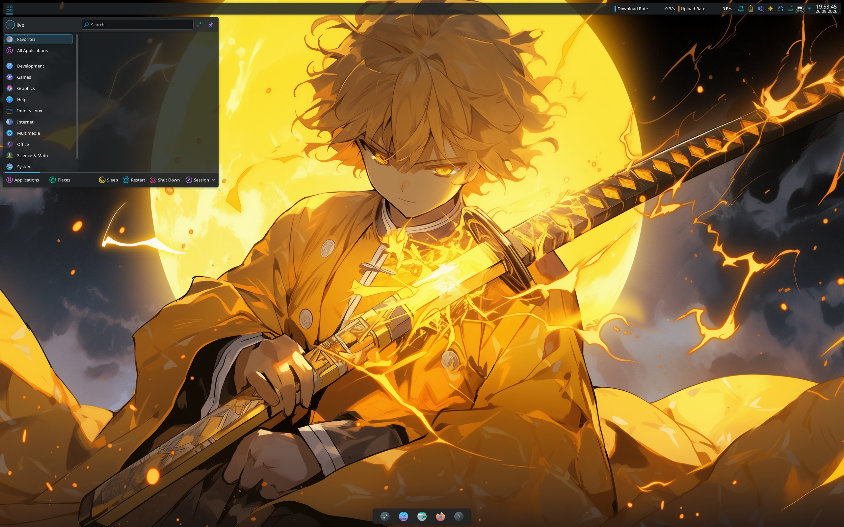The image size is (844, 527).
Task: Switch to the Places tab
Action: coord(60,180)
